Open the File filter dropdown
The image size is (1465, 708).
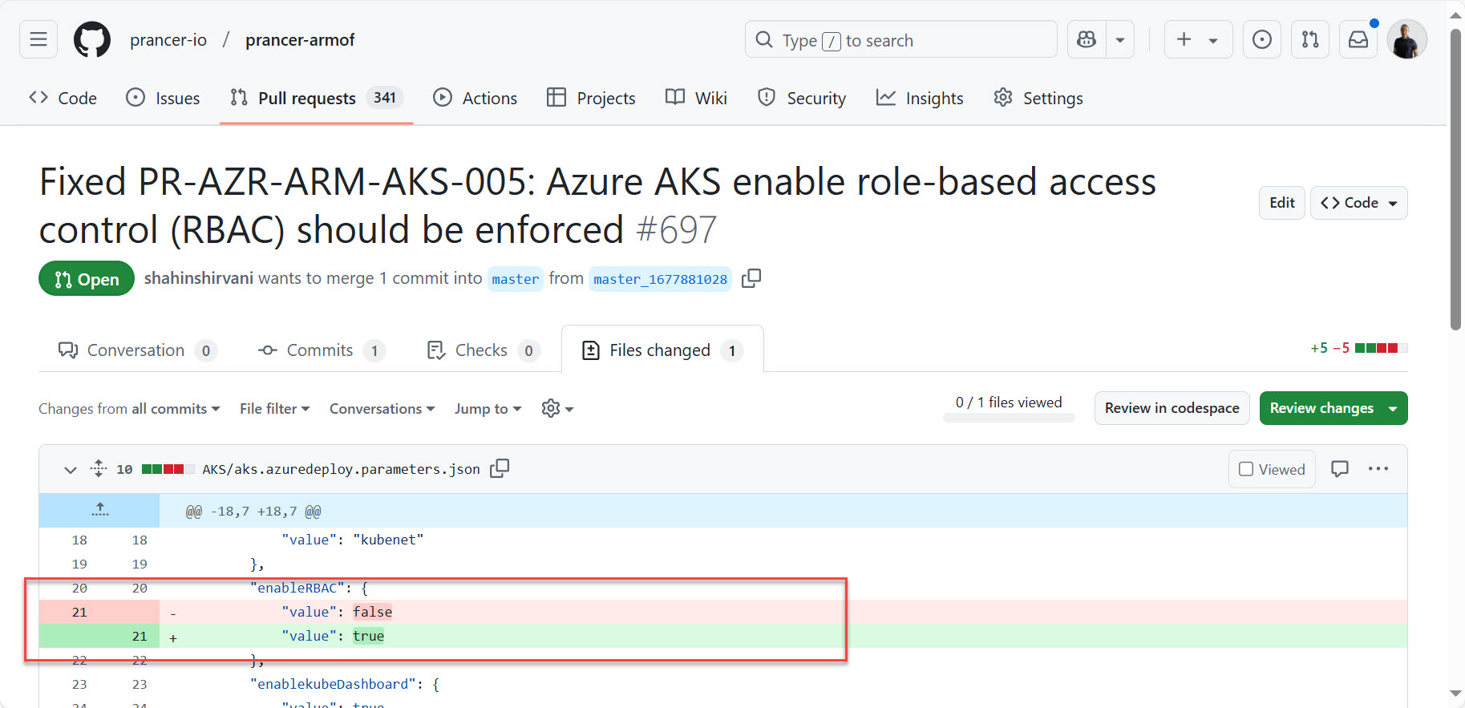pos(274,409)
